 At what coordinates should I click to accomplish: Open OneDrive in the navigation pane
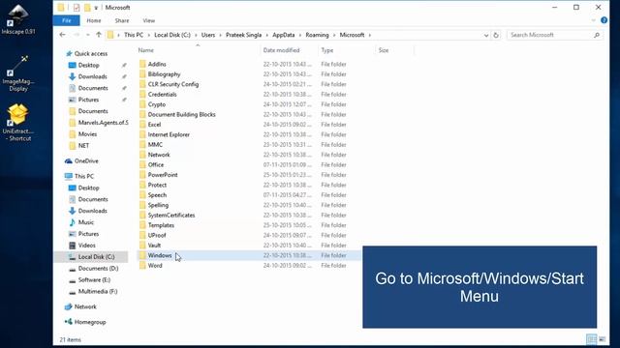pyautogui.click(x=81, y=161)
